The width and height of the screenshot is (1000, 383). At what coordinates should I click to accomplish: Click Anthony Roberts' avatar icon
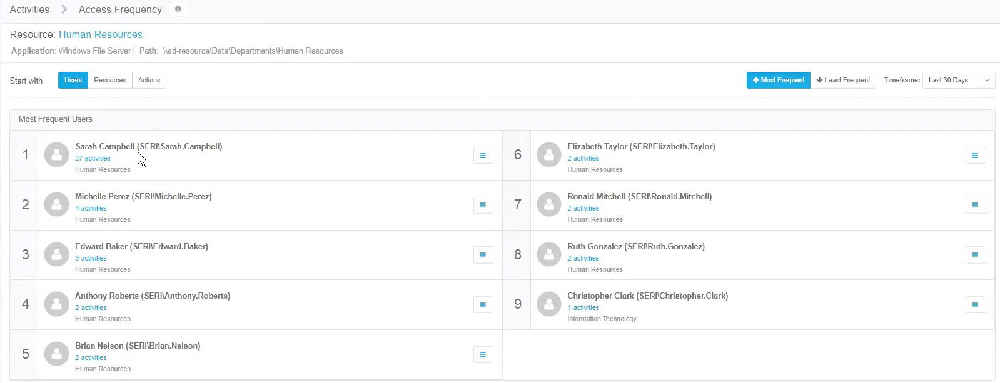click(x=56, y=304)
